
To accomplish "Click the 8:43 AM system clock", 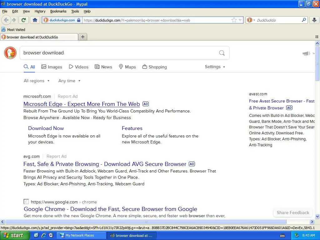I will point(308,236).
